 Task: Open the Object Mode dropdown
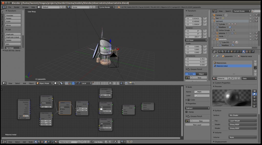45,83
